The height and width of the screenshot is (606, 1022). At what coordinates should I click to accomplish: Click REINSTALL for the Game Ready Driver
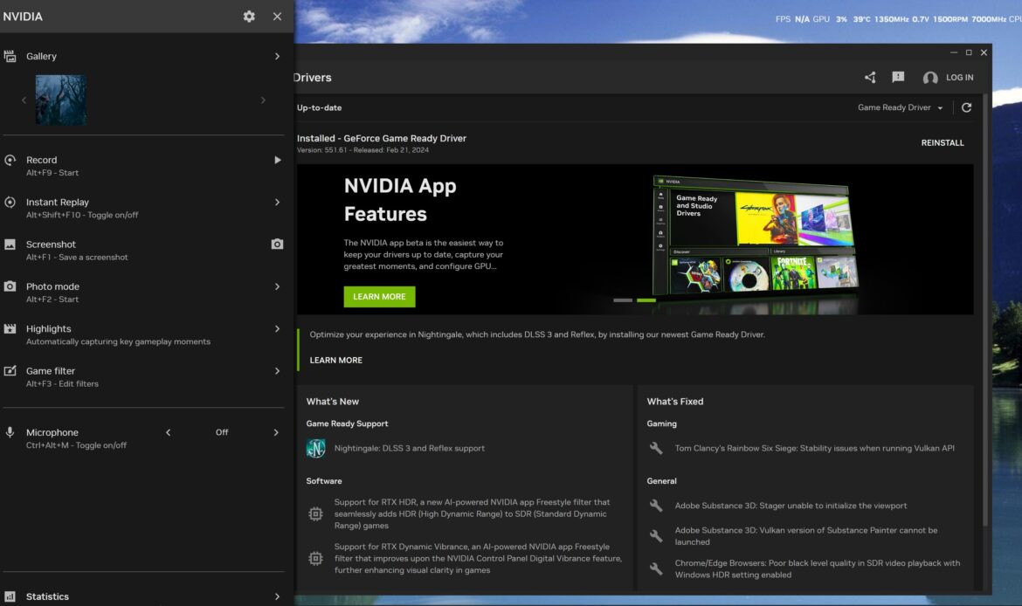tap(943, 141)
